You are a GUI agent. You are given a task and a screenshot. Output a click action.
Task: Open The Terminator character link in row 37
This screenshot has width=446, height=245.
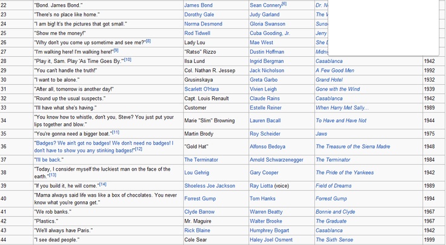pyautogui.click(x=201, y=160)
